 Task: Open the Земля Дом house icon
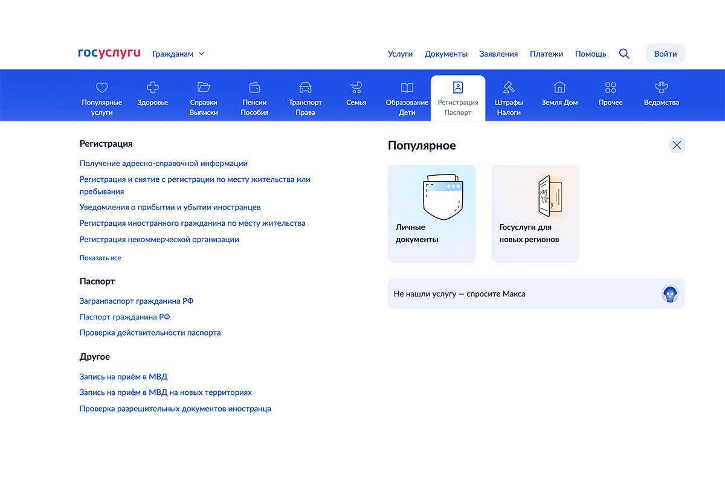559,88
